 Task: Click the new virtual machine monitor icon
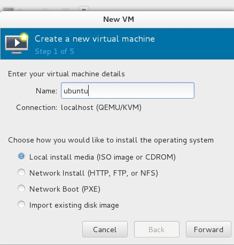pyautogui.click(x=17, y=43)
